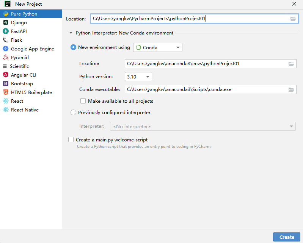
Task: Choose HTML5 Boilerplate label
Action: click(x=31, y=92)
